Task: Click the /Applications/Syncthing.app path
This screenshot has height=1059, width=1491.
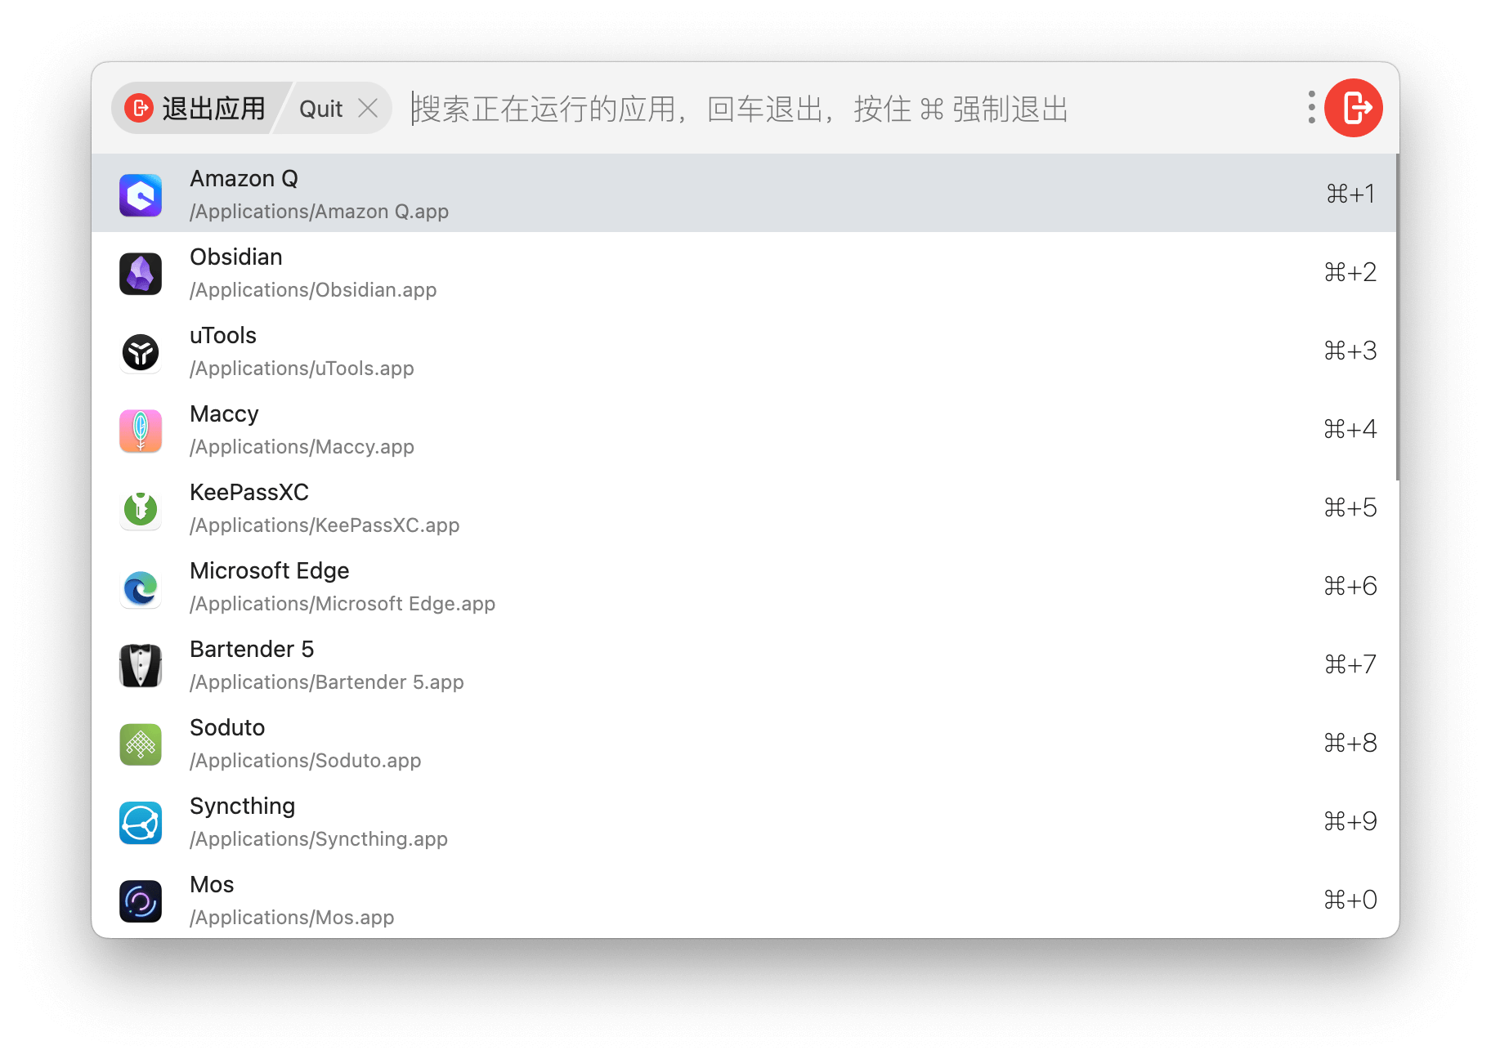Action: click(x=319, y=839)
